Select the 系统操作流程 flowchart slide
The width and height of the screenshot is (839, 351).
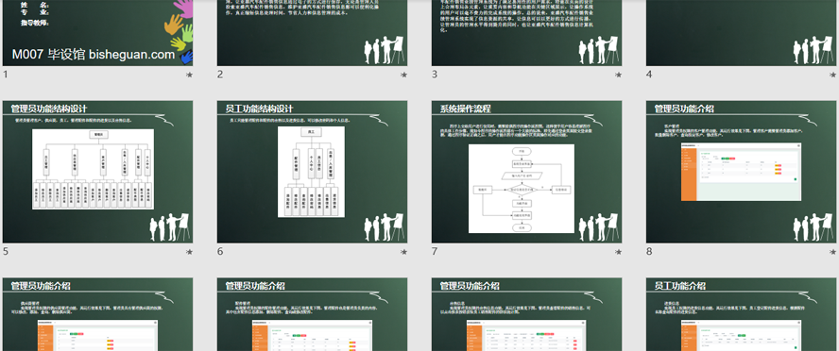[x=527, y=172]
